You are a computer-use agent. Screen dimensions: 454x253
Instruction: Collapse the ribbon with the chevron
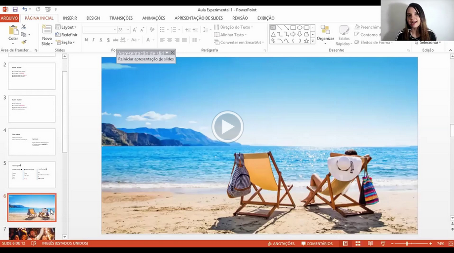point(451,50)
